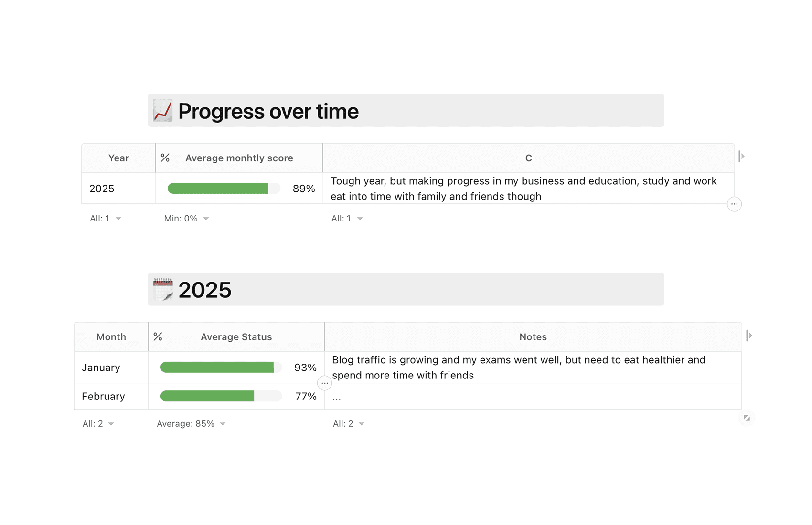Expand the All: 1 dropdown under Year
This screenshot has width=812, height=525.
tap(106, 219)
